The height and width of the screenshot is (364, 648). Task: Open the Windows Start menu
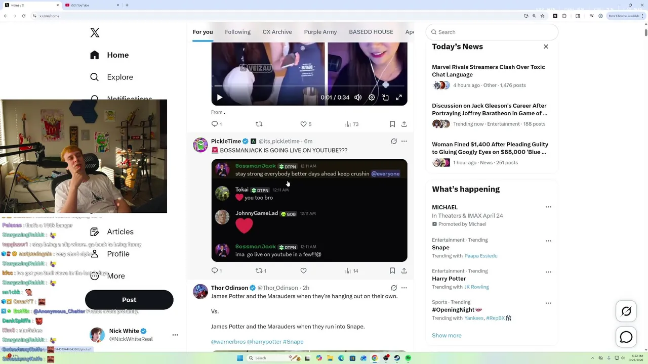click(x=240, y=358)
